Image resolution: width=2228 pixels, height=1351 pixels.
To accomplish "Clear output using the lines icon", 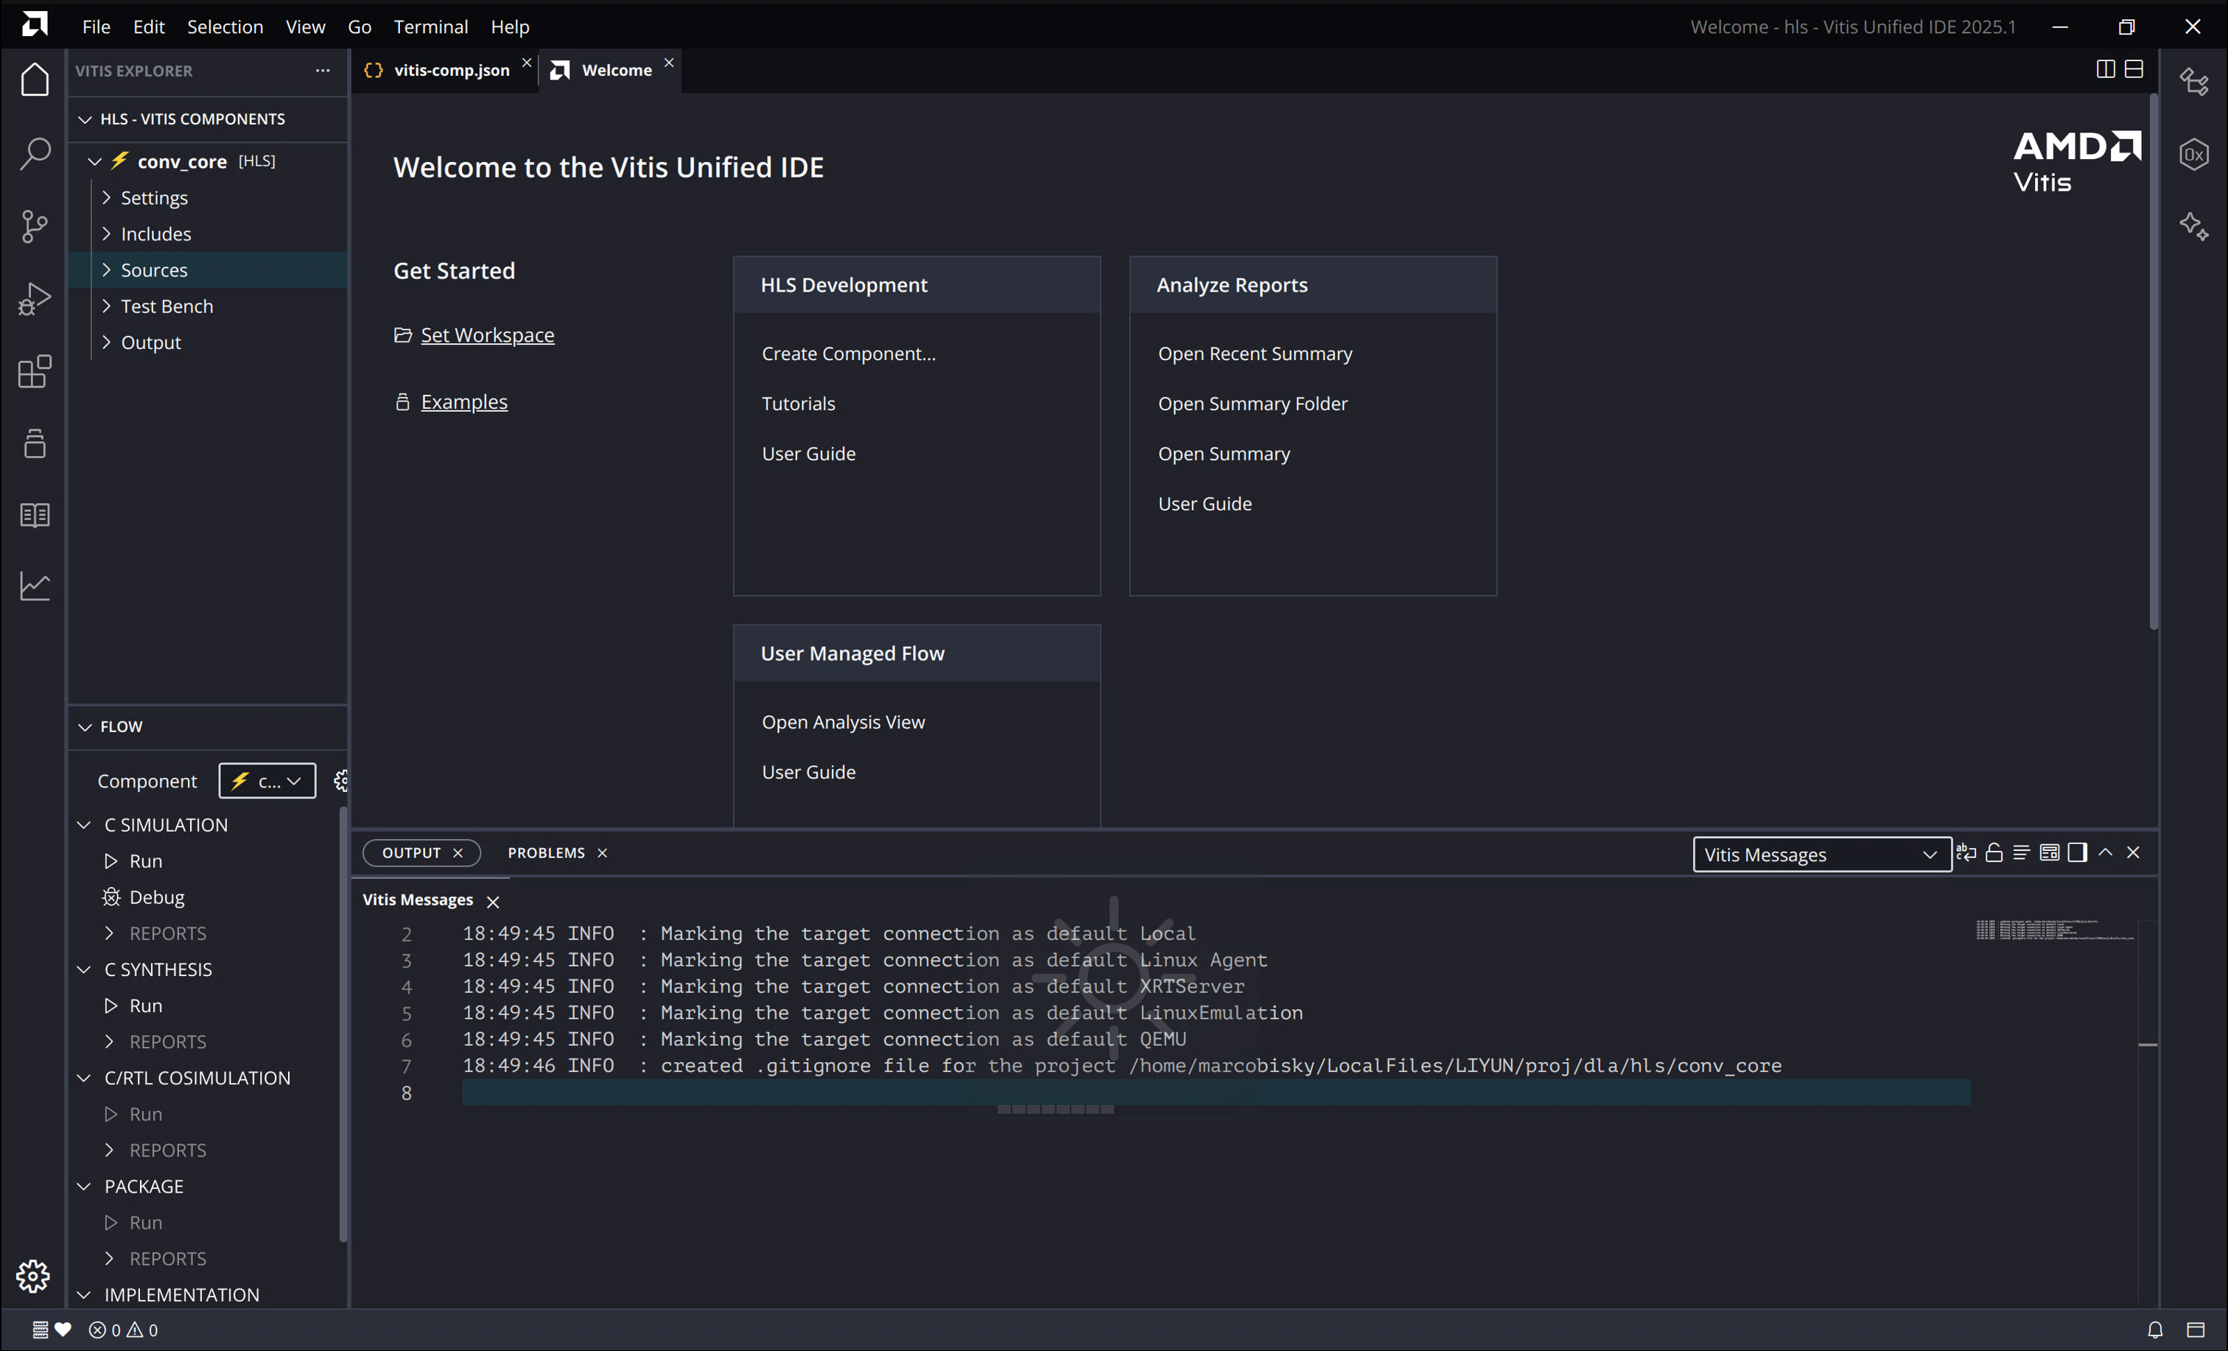I will [2021, 853].
